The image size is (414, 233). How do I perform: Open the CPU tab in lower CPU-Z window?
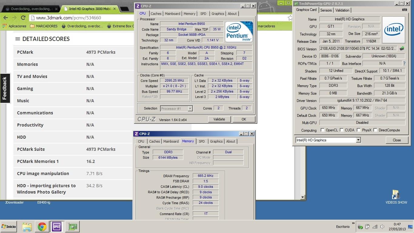141,141
